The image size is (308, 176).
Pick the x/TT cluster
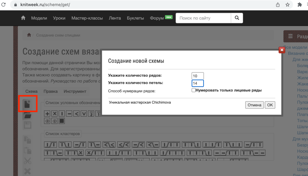coord(95,153)
